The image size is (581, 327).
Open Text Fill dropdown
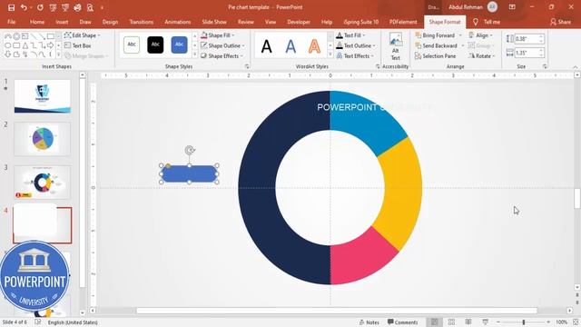pyautogui.click(x=351, y=35)
